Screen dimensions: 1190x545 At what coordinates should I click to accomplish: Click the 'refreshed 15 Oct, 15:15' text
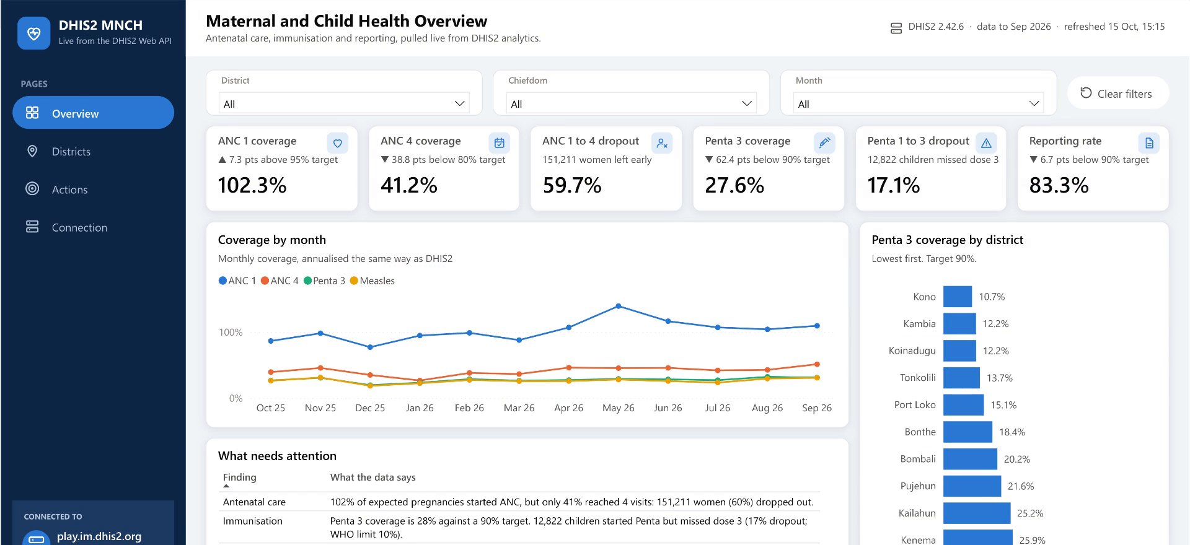[x=1114, y=27]
